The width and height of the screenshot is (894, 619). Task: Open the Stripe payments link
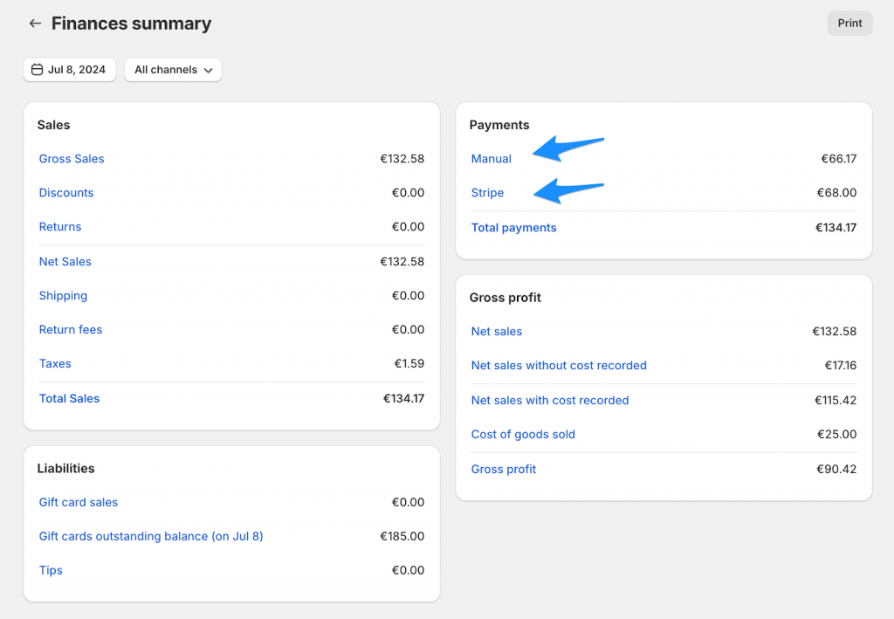(487, 193)
